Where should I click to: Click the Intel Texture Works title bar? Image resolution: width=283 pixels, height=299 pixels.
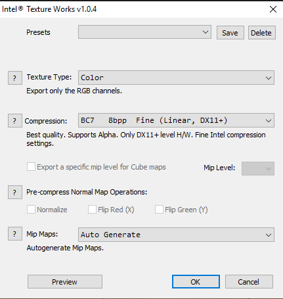[x=131, y=9]
